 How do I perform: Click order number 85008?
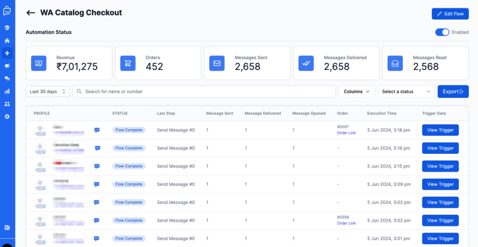(343, 217)
